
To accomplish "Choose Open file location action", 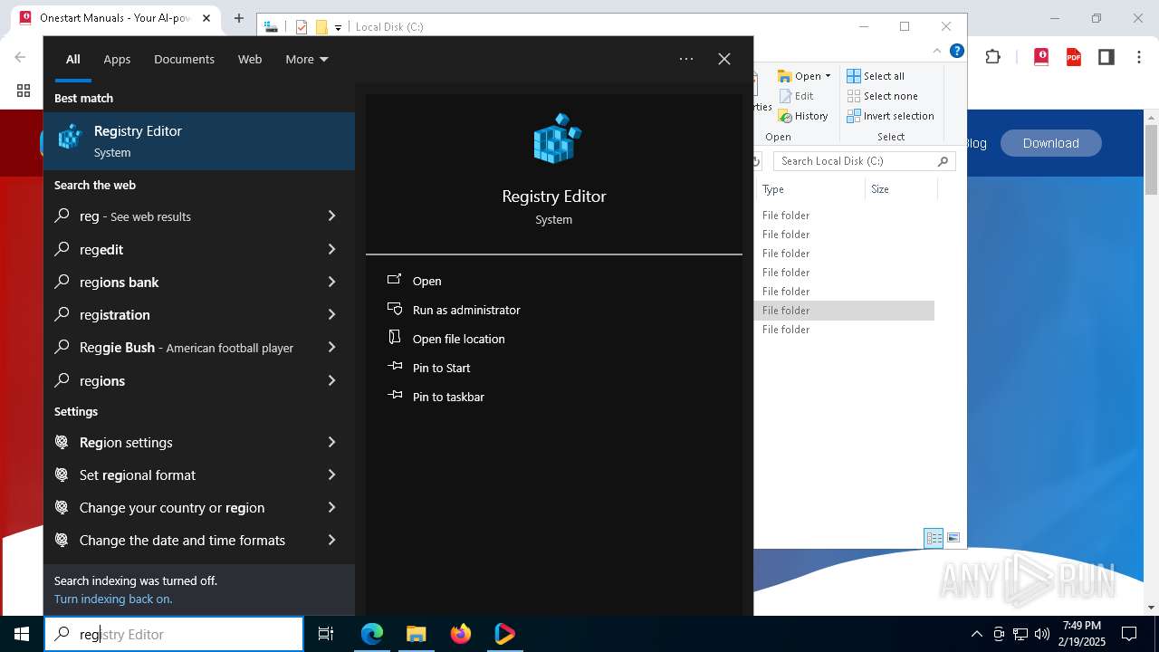I will click(459, 339).
